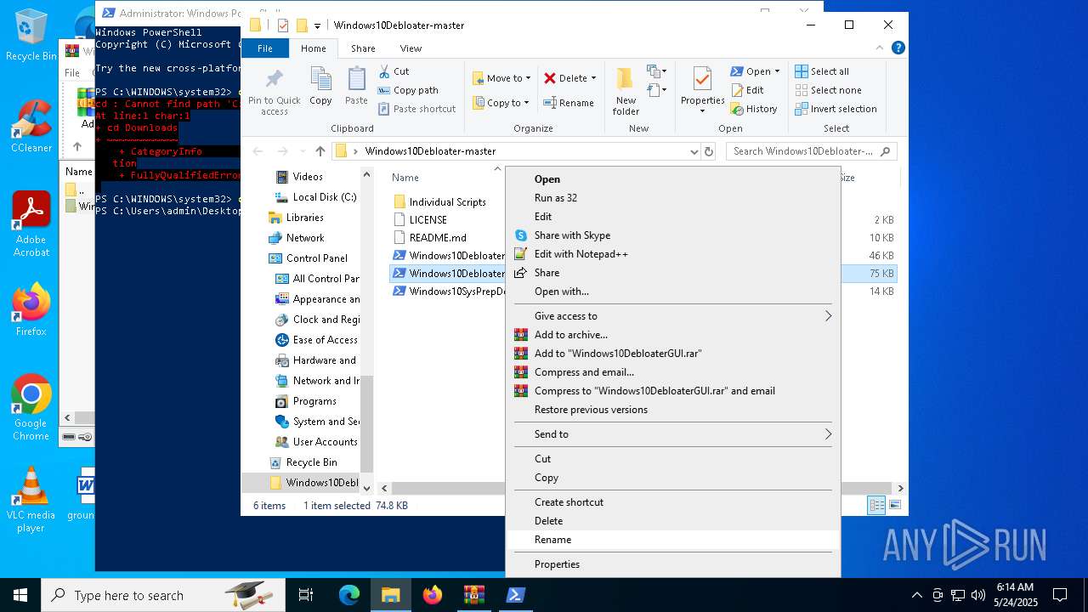Choose Create shortcut in context menu
1088x612 pixels.
(673, 502)
